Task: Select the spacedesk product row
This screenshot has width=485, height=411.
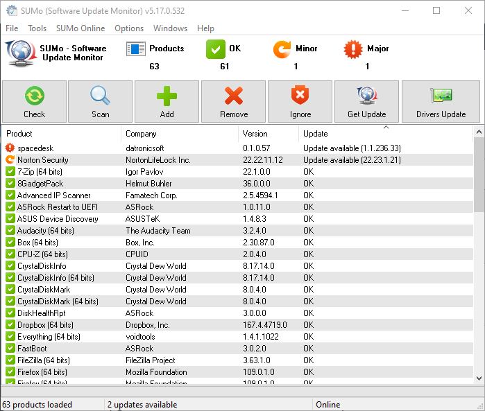Action: (x=237, y=148)
